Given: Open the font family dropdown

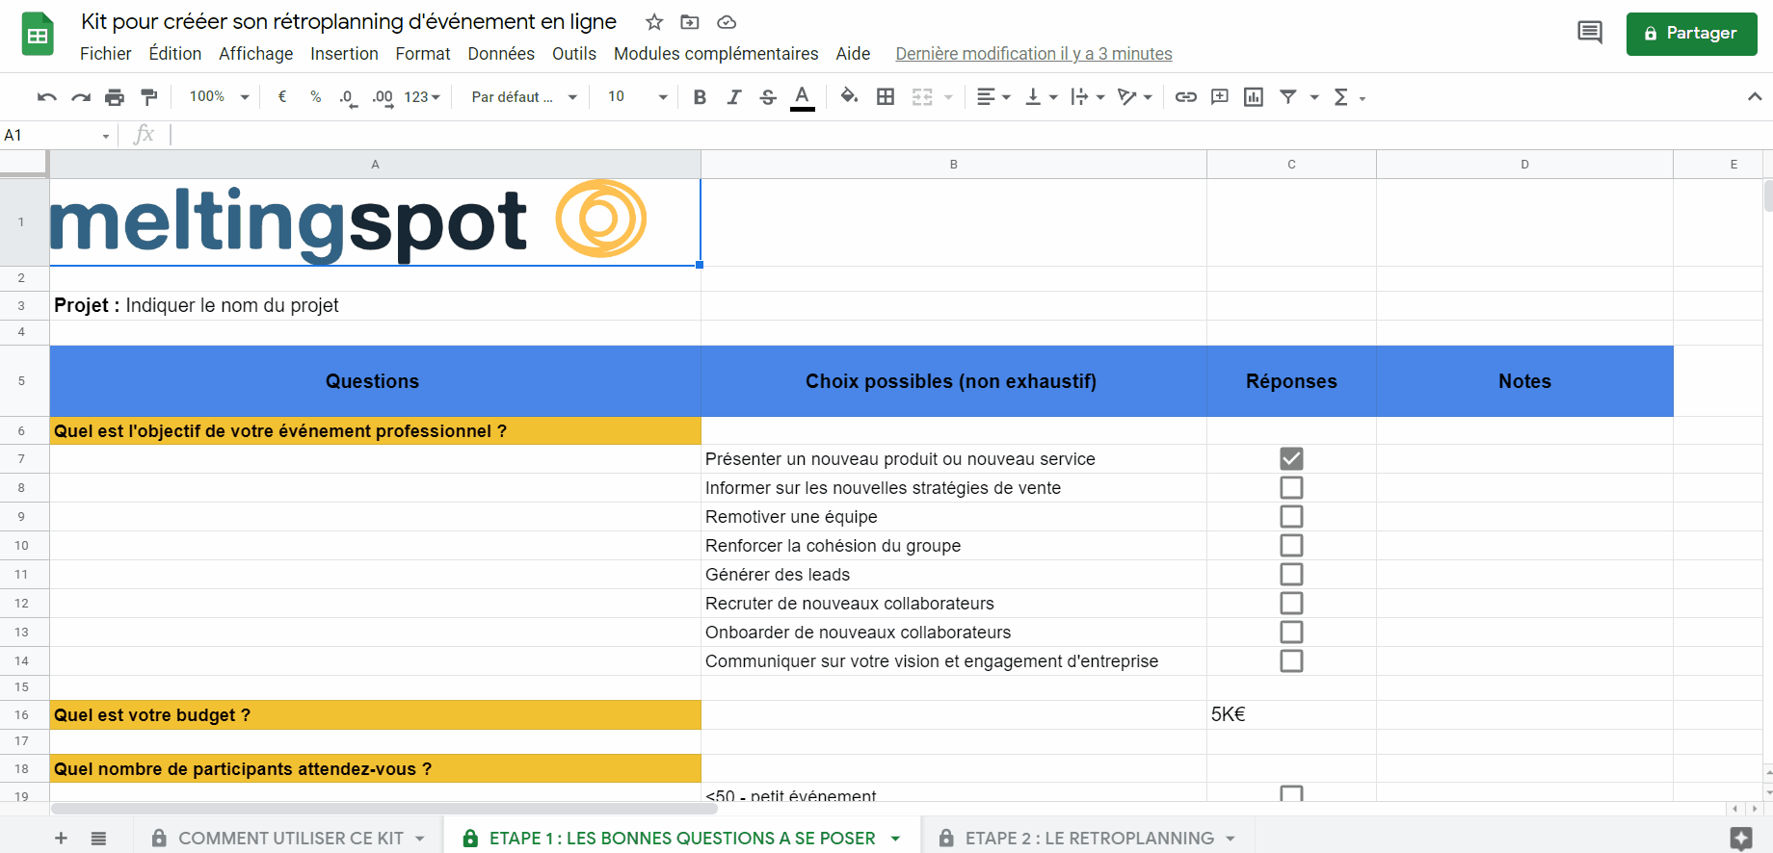Looking at the screenshot, I should click(x=524, y=97).
